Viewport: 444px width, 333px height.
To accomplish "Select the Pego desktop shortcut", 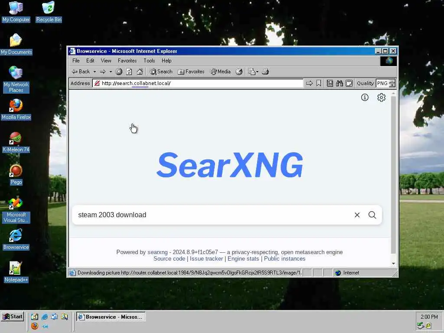I will click(16, 175).
